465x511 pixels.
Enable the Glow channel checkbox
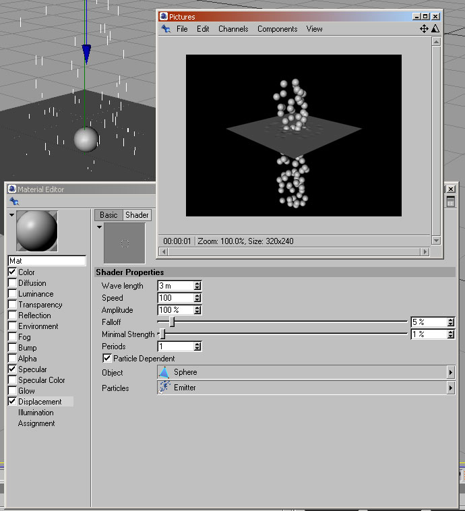(12, 390)
